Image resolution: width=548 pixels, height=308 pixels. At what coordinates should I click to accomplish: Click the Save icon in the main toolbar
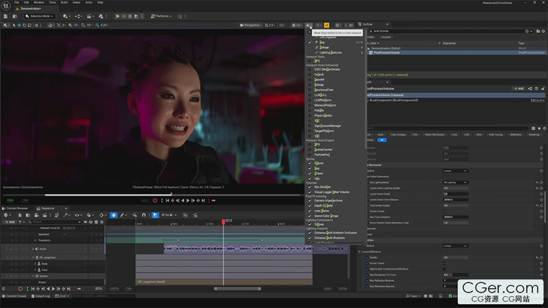coord(6,16)
